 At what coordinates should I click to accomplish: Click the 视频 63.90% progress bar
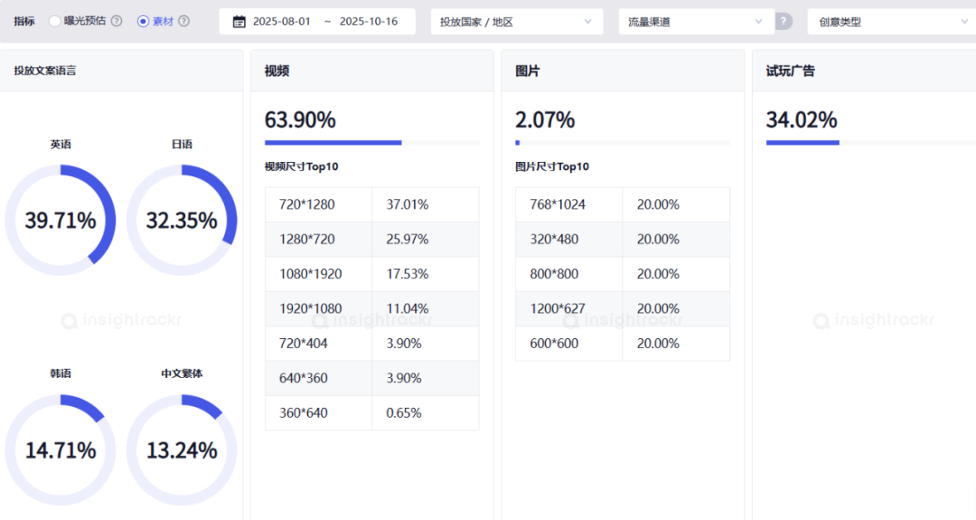(x=371, y=142)
